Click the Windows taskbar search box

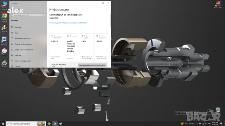coord(26,124)
